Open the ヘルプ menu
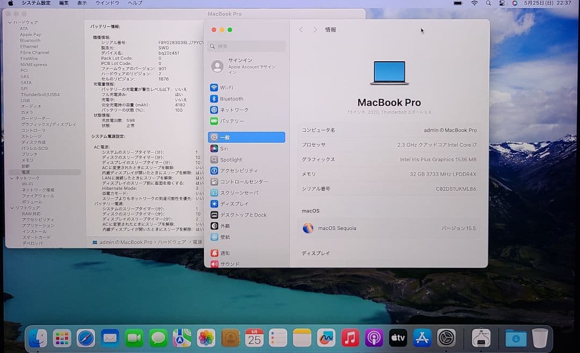Viewport: 580px width, 353px height. [x=135, y=3]
